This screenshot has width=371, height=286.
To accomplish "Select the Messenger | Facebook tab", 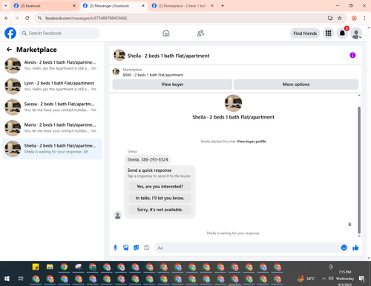I will (114, 6).
